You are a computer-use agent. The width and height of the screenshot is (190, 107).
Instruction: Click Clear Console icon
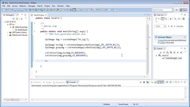point(152,82)
